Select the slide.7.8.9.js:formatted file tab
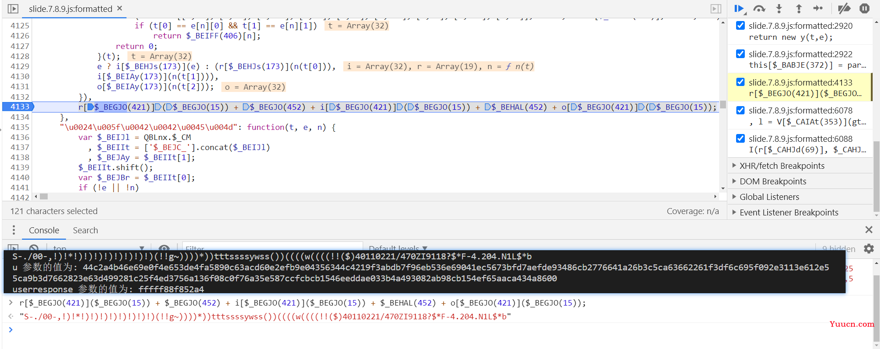The width and height of the screenshot is (880, 349). (x=70, y=9)
